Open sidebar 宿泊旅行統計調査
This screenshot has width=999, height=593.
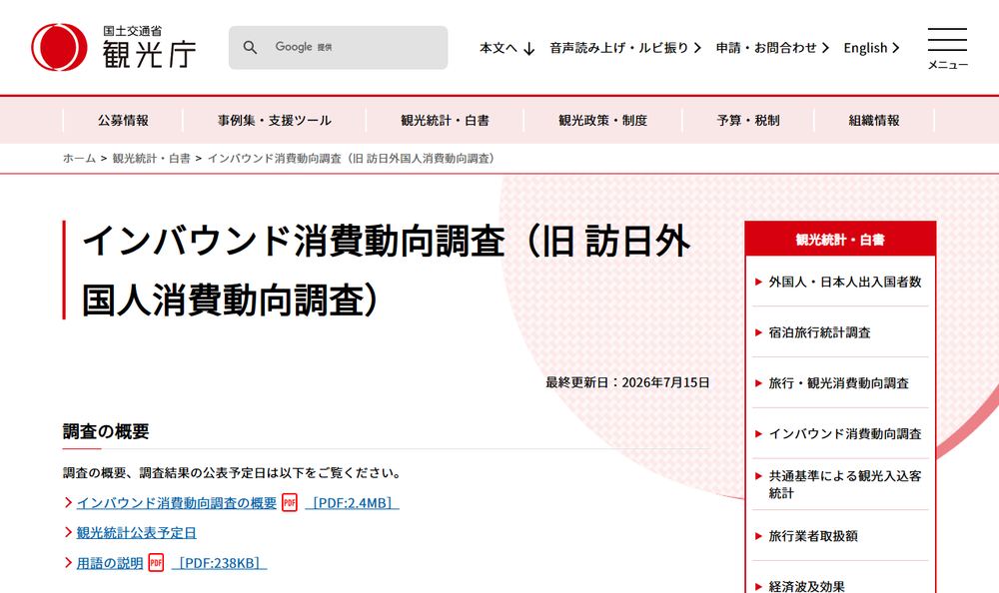819,332
